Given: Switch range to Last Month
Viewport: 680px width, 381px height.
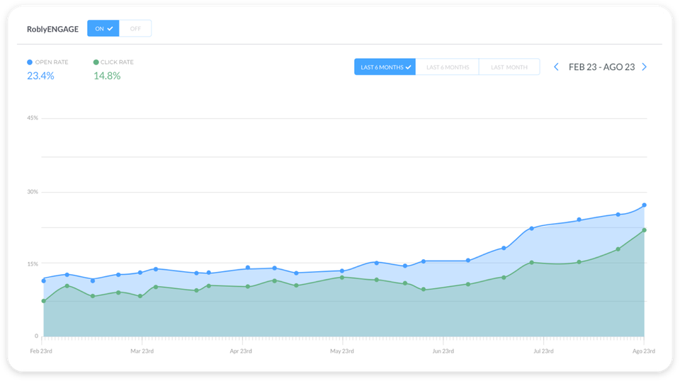Looking at the screenshot, I should 509,67.
